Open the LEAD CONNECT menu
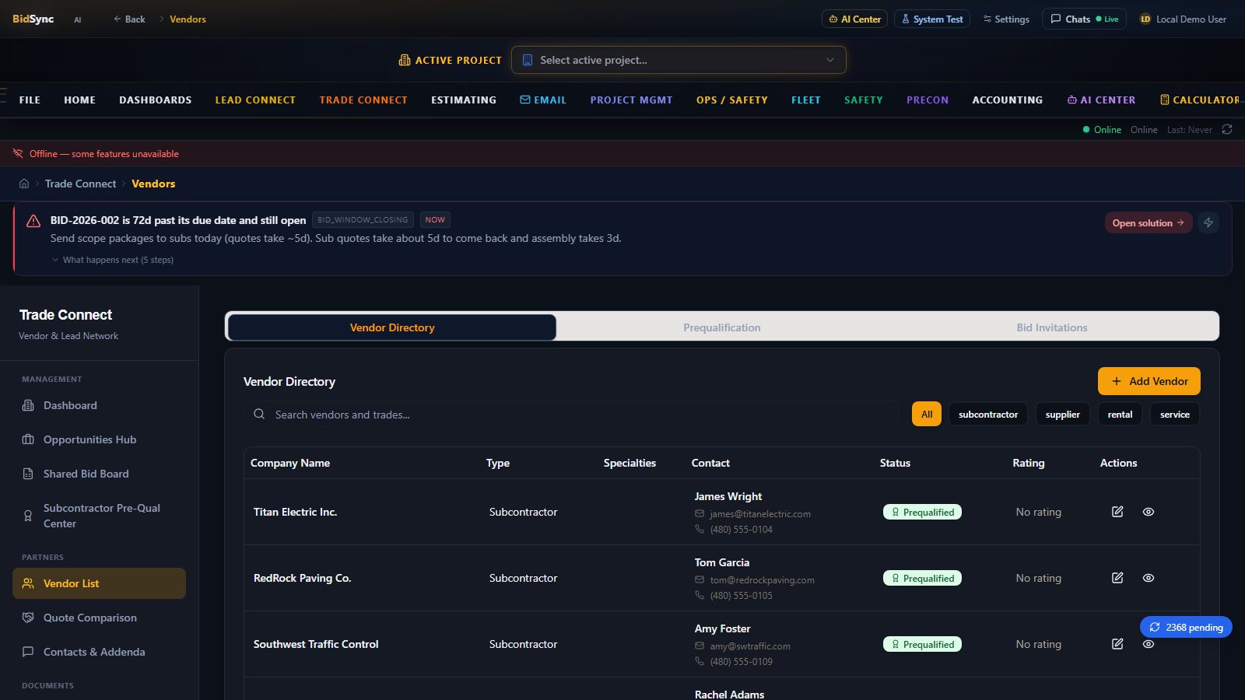 pyautogui.click(x=255, y=100)
